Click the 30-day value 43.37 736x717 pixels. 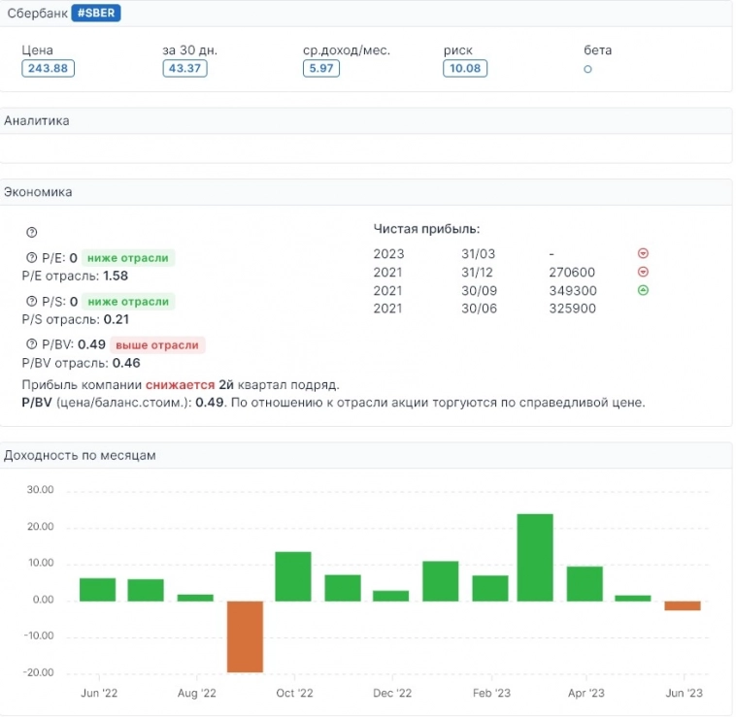click(184, 68)
